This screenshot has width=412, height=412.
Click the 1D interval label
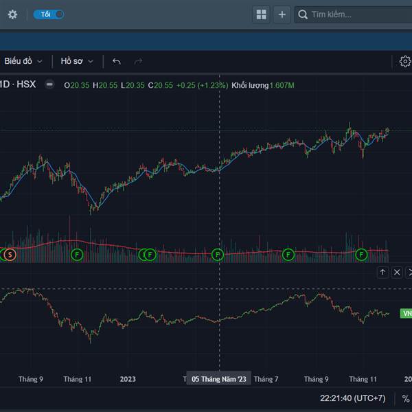5,84
